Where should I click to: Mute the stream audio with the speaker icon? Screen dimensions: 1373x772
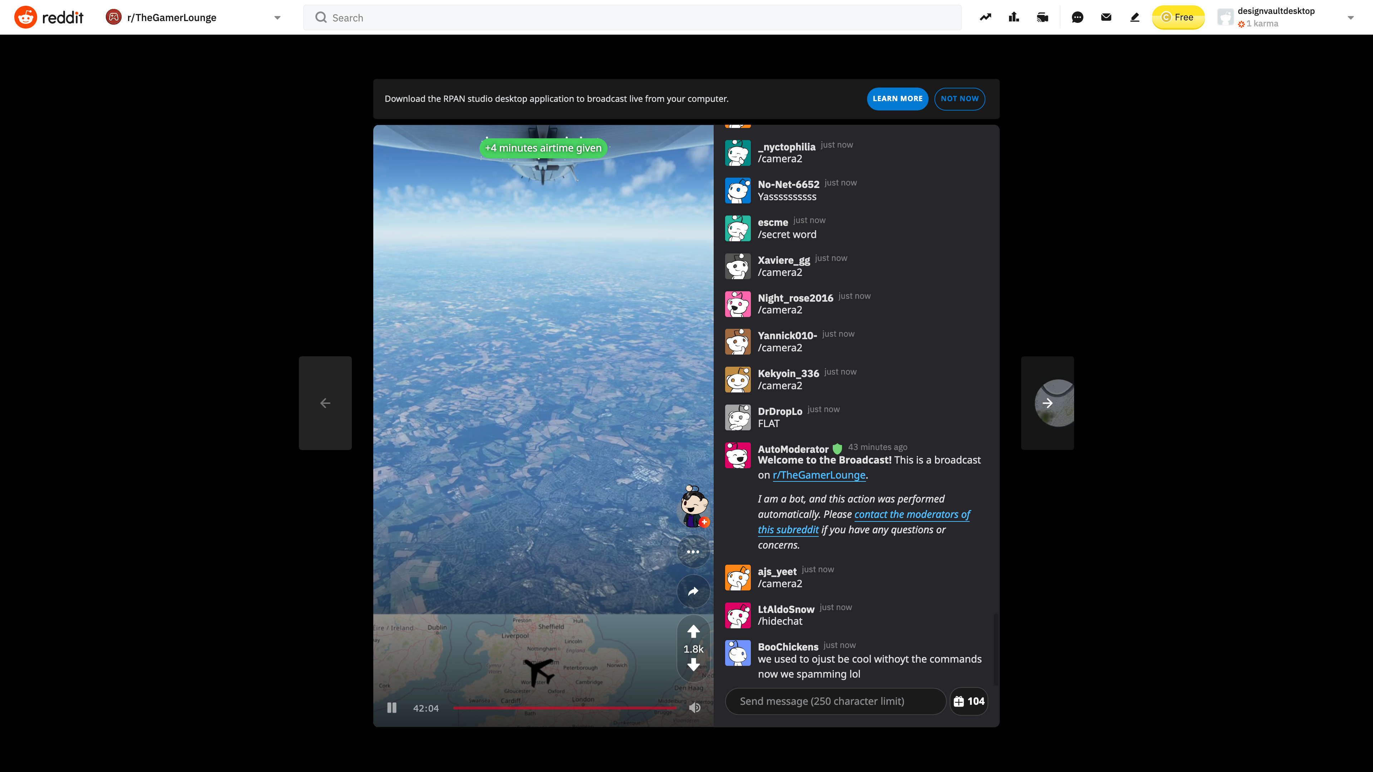tap(694, 708)
